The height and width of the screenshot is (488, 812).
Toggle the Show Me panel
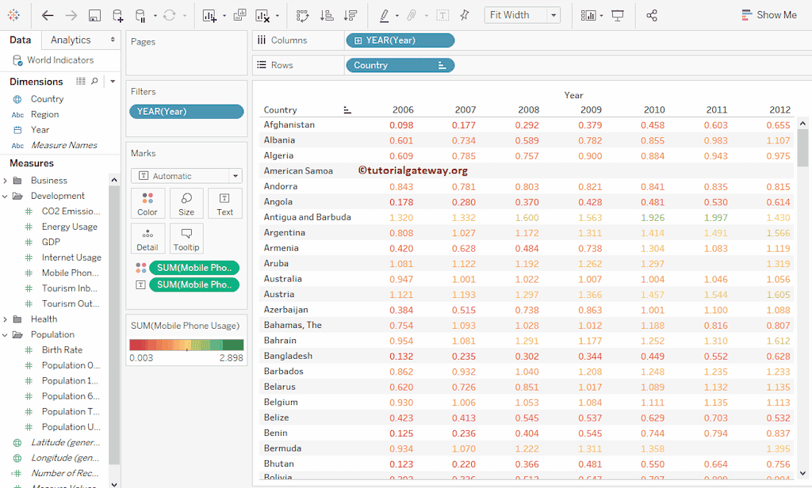click(768, 15)
